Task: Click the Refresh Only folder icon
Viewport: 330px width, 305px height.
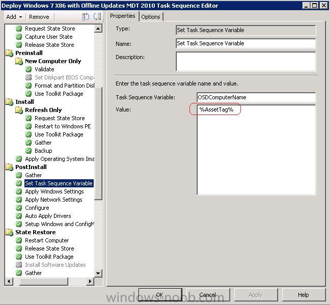Action: coord(19,110)
